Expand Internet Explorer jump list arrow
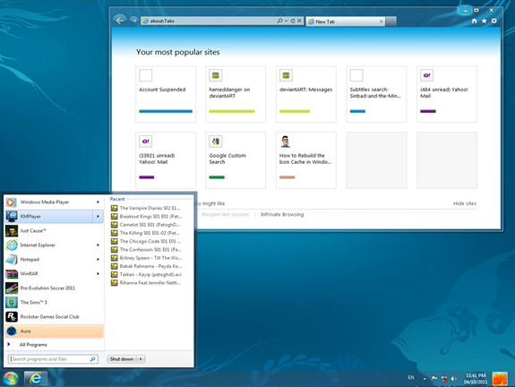The width and height of the screenshot is (515, 387). tap(98, 245)
